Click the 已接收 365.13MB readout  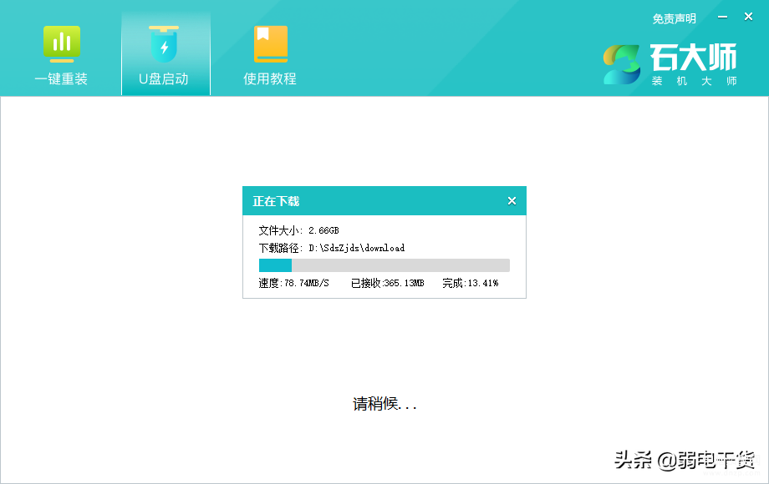387,283
